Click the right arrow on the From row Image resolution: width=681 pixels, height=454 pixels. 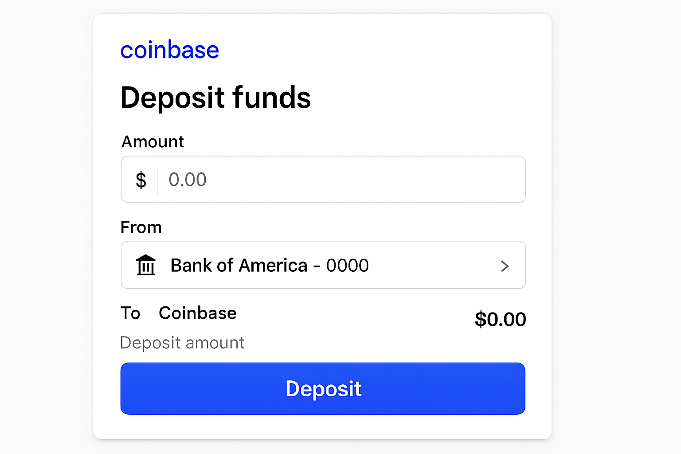[505, 266]
